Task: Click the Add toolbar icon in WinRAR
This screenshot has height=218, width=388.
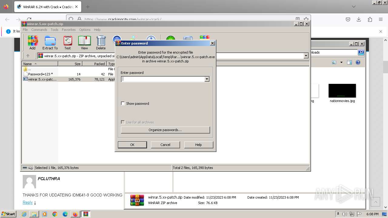Action: point(32,43)
